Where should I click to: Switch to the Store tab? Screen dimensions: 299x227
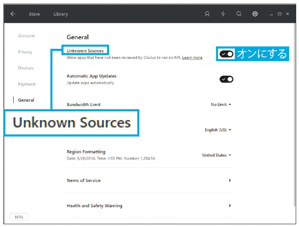34,14
